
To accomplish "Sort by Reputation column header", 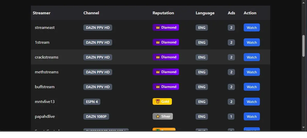I will click(x=163, y=13).
